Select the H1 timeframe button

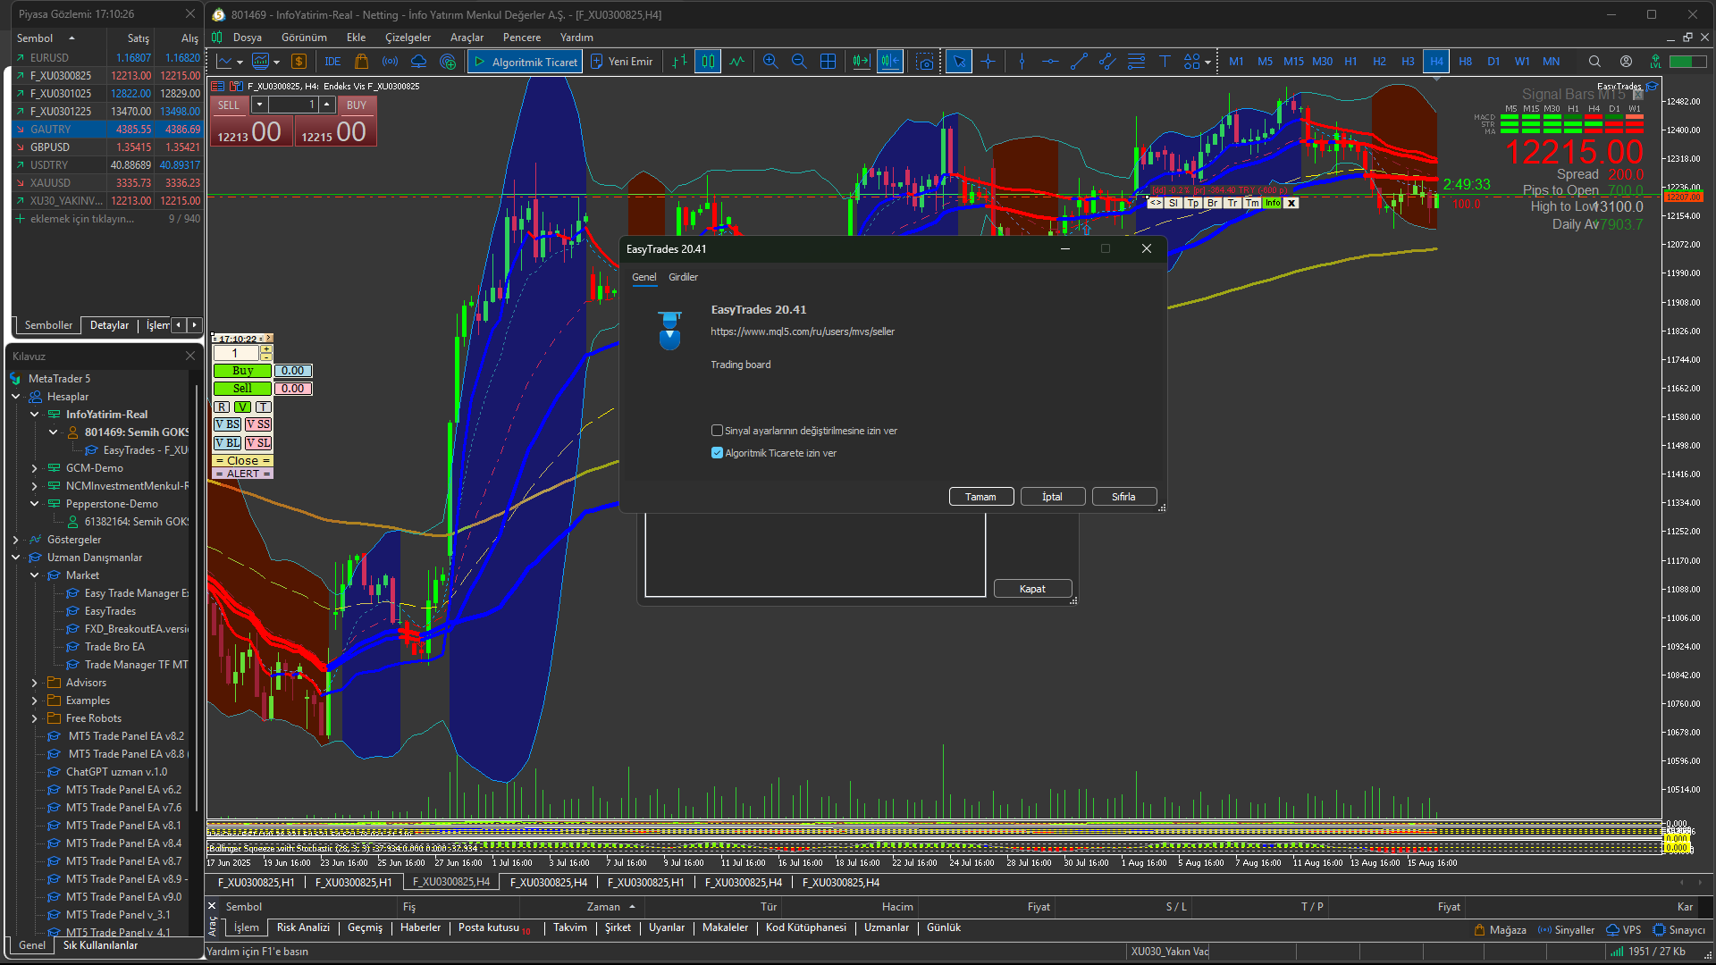point(1350,62)
